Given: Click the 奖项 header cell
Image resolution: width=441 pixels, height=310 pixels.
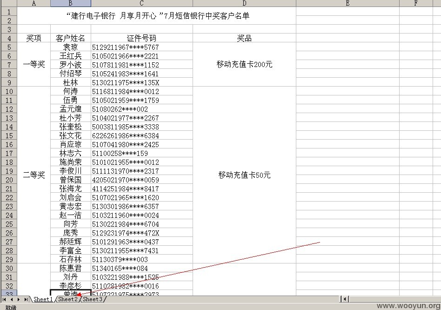Looking at the screenshot, I should click(x=34, y=38).
